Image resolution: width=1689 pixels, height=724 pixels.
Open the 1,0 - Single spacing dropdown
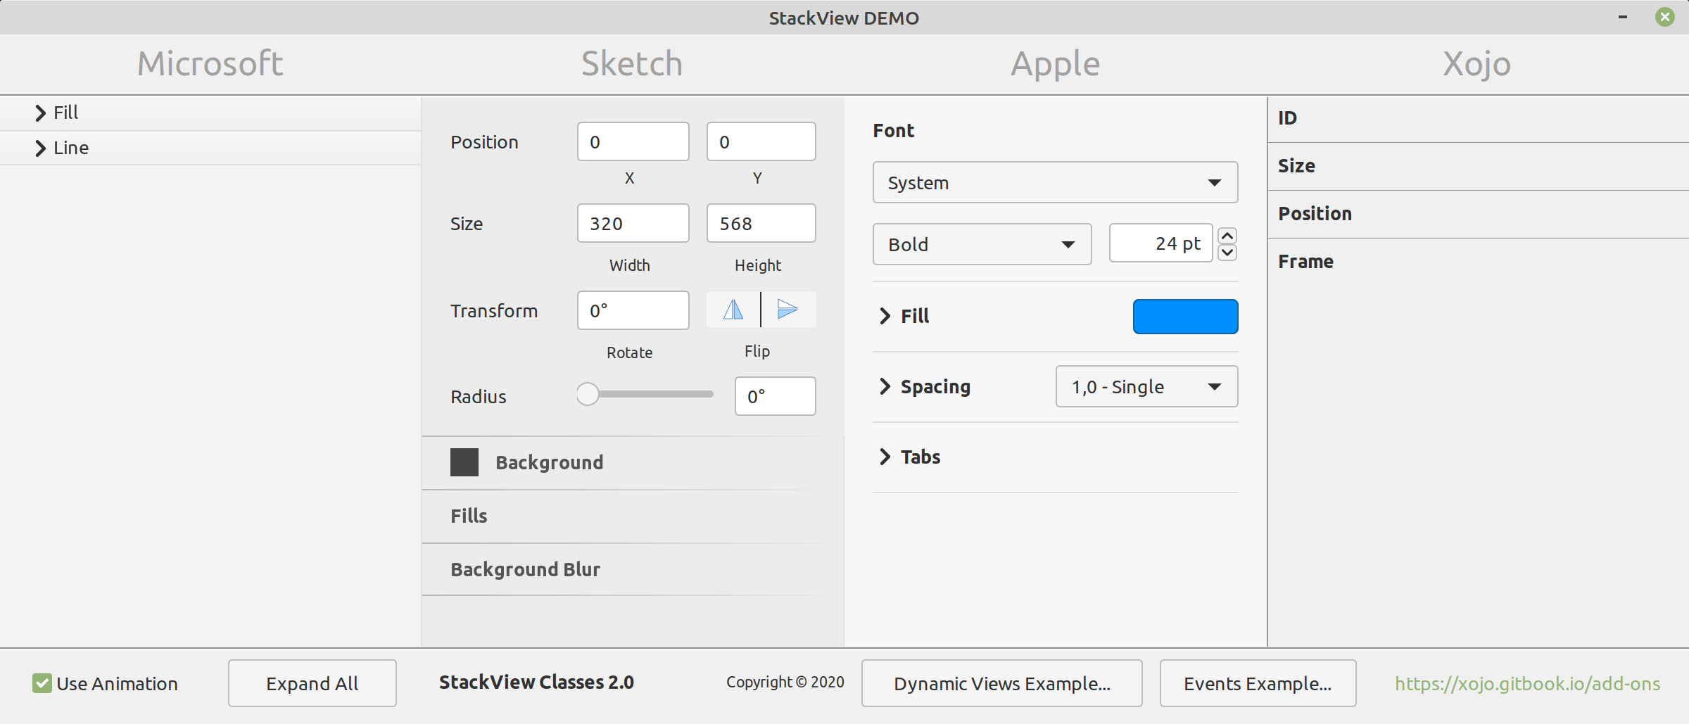(1146, 386)
